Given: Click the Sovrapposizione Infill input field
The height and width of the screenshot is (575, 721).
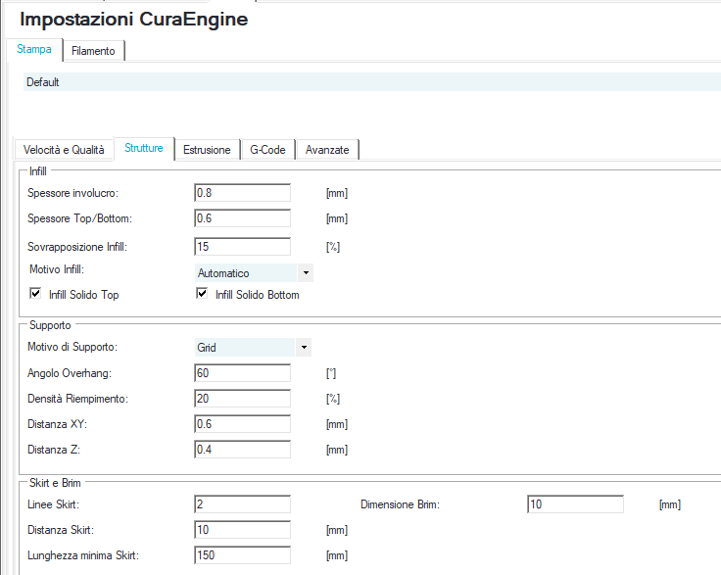Looking at the screenshot, I should (242, 247).
